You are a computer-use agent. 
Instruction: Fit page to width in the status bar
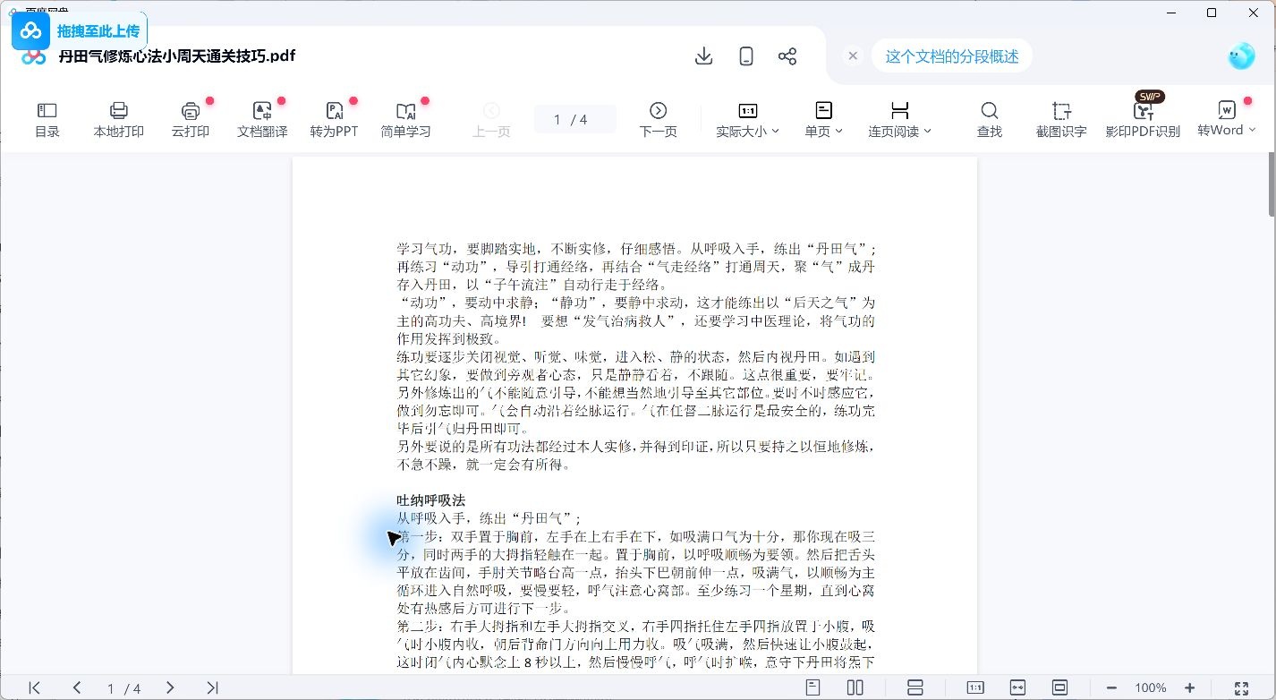click(x=1017, y=687)
